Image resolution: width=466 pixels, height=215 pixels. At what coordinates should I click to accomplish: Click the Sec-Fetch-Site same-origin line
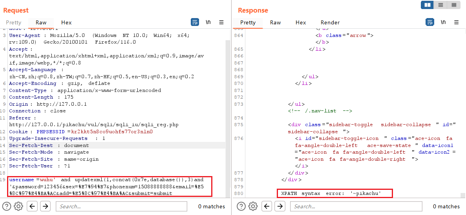point(54,159)
